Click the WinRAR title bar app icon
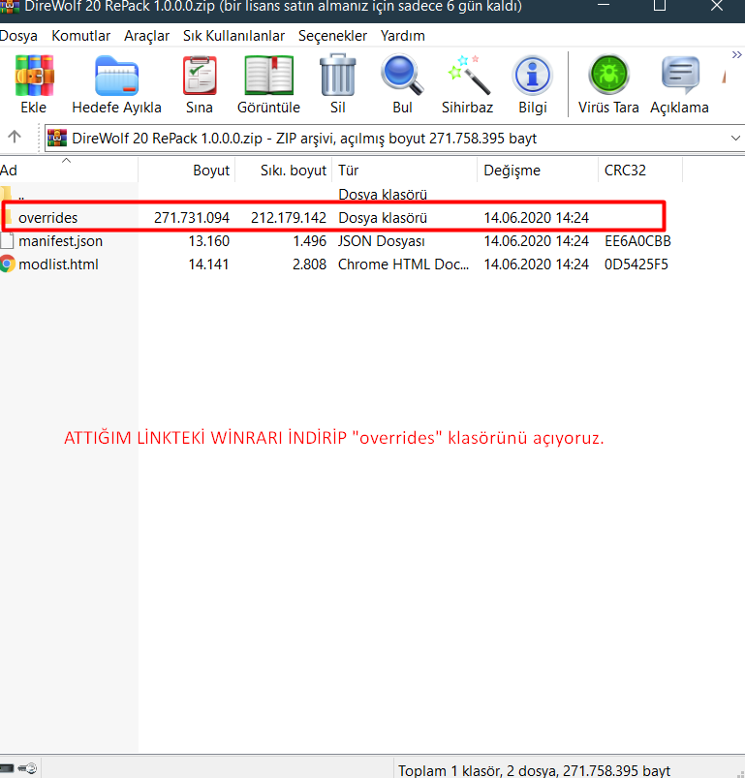This screenshot has width=745, height=778. click(x=10, y=6)
